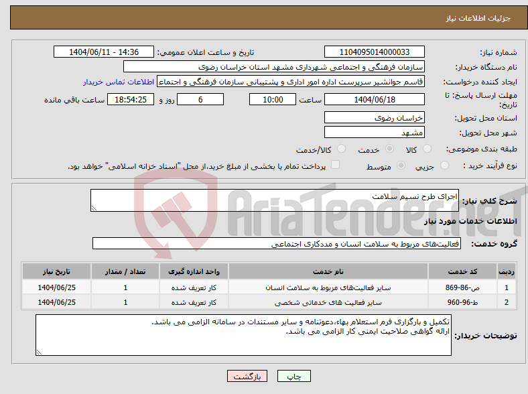The width and height of the screenshot is (528, 394).
Task: Click service code ط-96-960 cell
Action: tap(463, 302)
